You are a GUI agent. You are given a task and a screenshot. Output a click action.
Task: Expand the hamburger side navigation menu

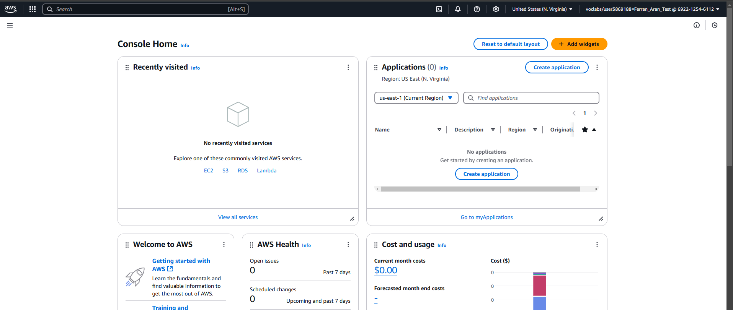tap(10, 25)
